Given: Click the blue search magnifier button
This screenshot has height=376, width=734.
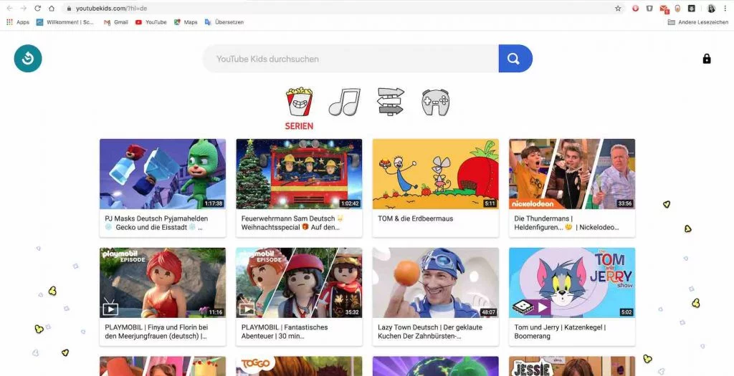Looking at the screenshot, I should [x=515, y=59].
